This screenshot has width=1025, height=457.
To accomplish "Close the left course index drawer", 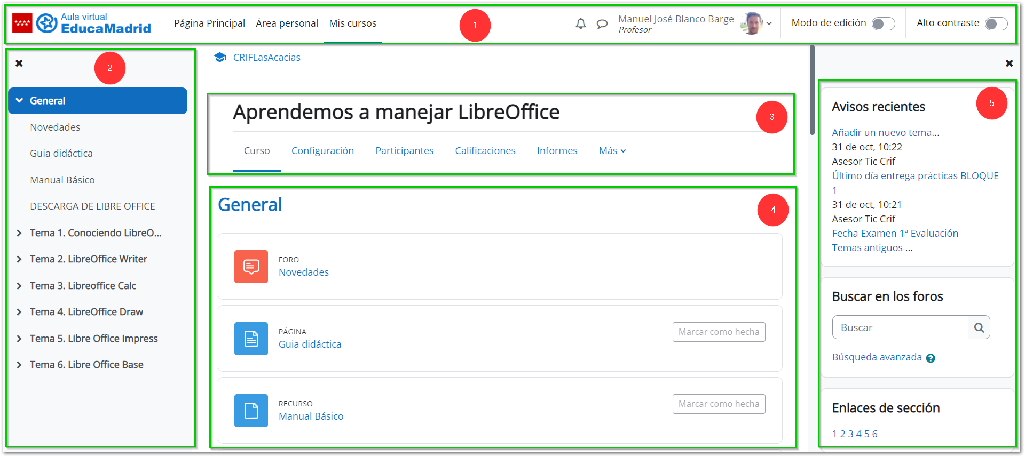I will point(19,63).
